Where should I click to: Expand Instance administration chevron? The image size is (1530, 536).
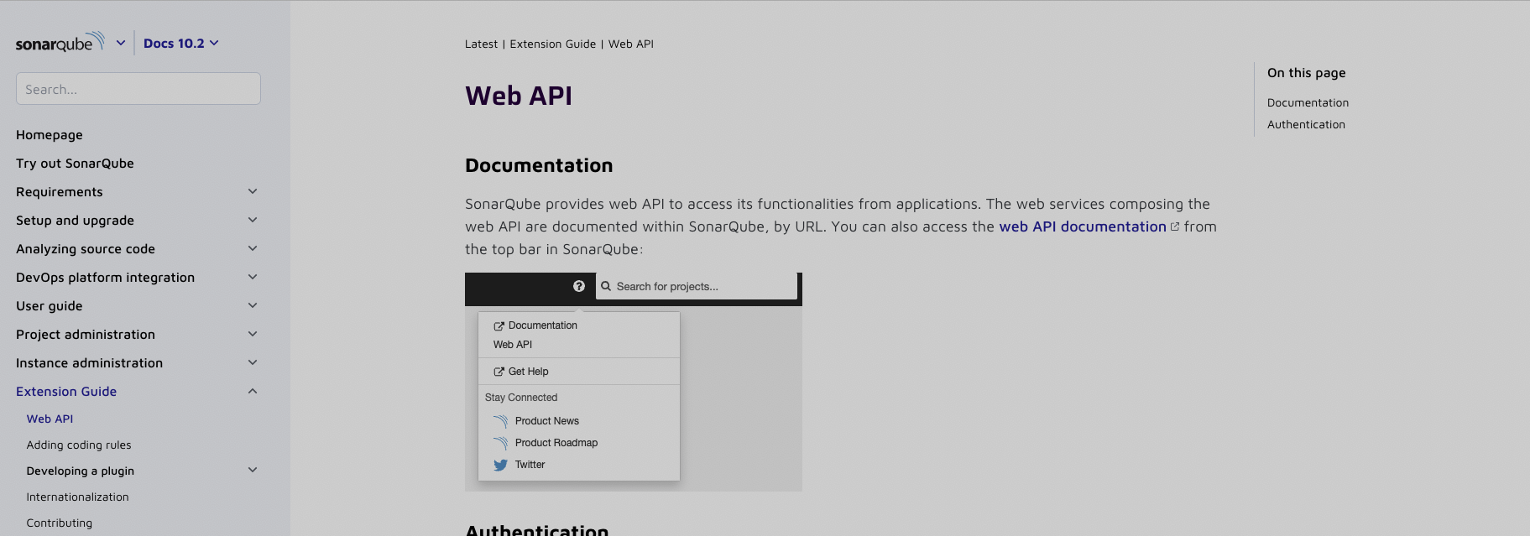[x=253, y=363]
